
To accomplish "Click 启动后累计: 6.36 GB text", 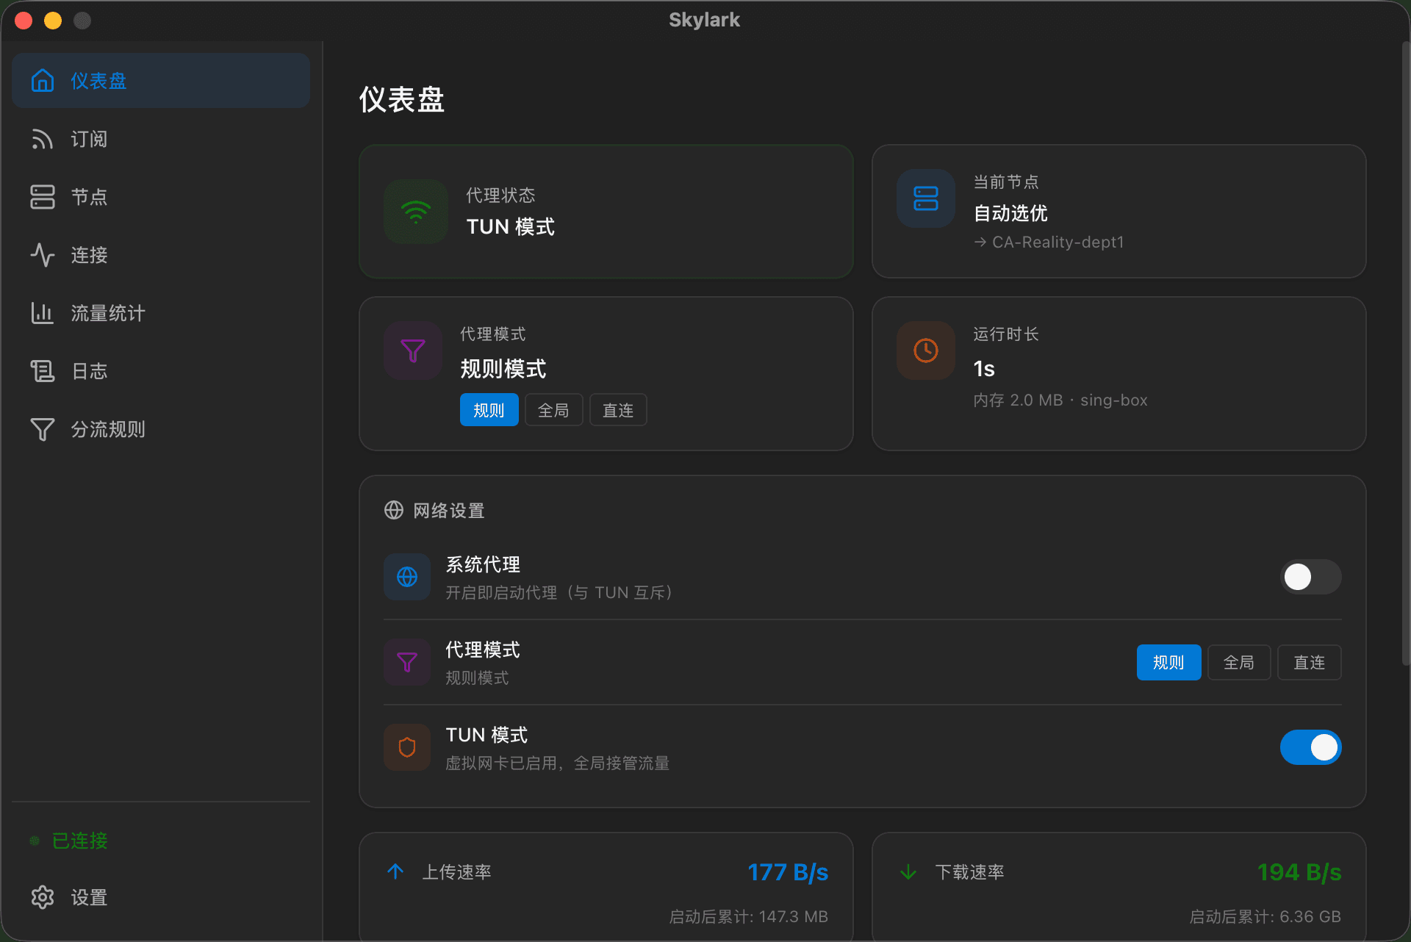I will click(x=1265, y=917).
